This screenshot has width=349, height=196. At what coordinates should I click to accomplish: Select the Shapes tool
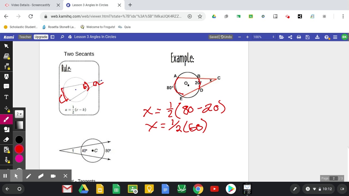[x=6, y=129]
